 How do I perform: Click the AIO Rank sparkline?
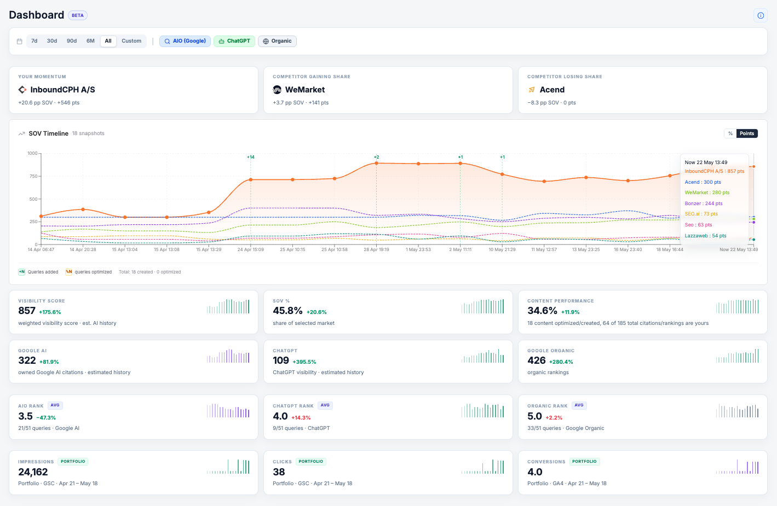(228, 411)
